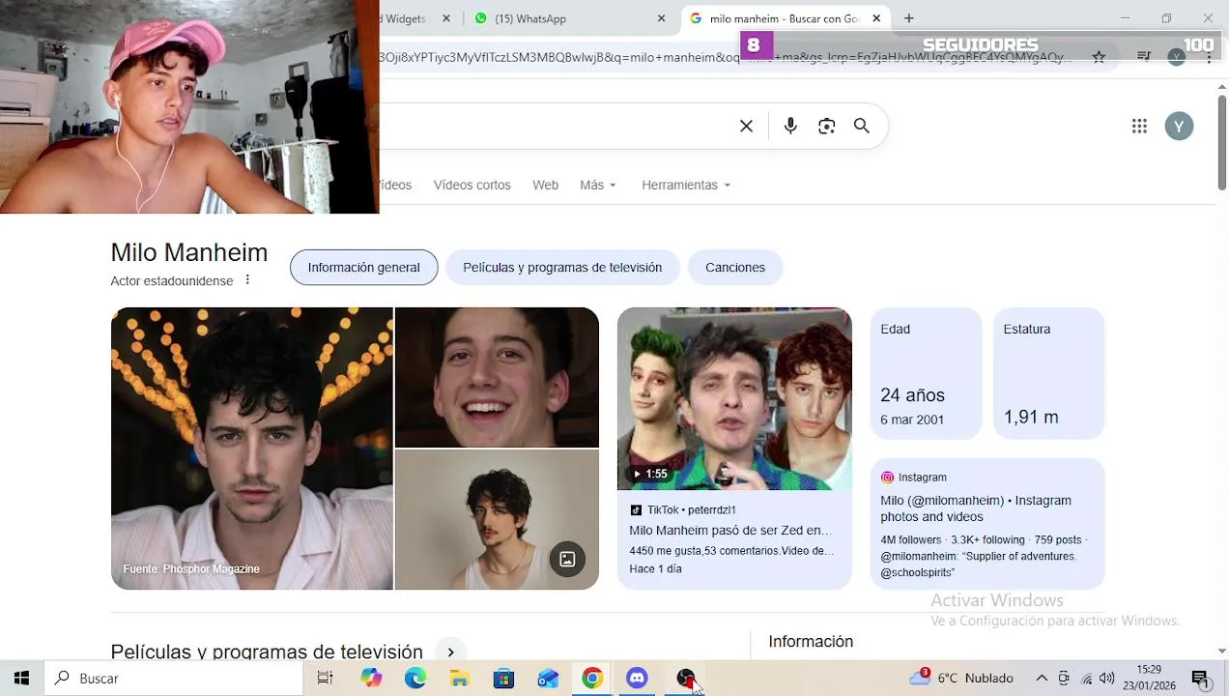Switch to the Web search filter
The width and height of the screenshot is (1229, 696).
pos(545,185)
